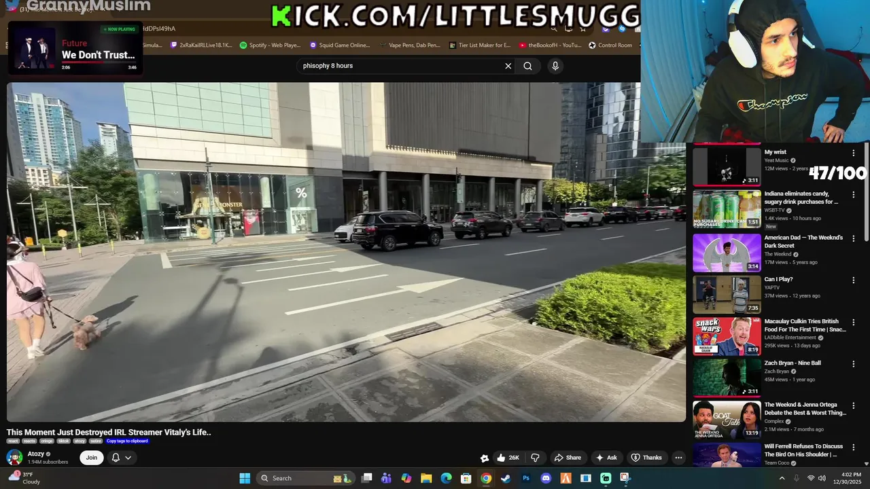Open Microsoft Edge from the taskbar
Screen dimensions: 870x489
click(446, 478)
